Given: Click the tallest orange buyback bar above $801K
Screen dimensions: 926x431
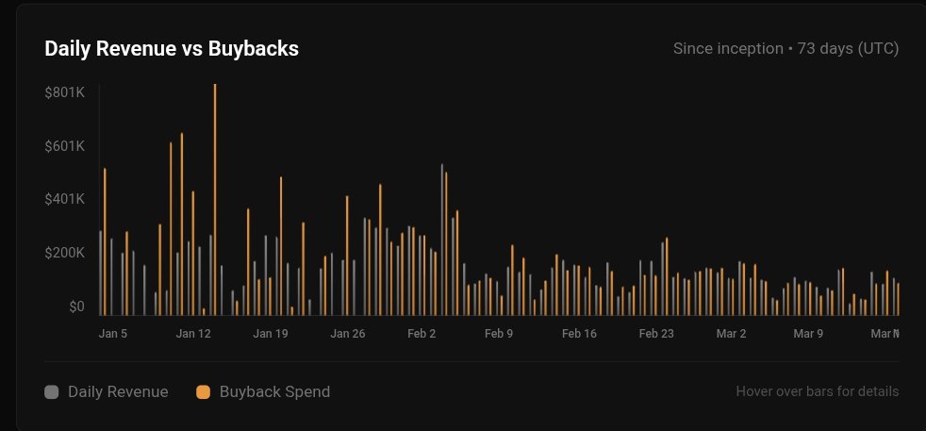Looking at the screenshot, I should tap(215, 200).
